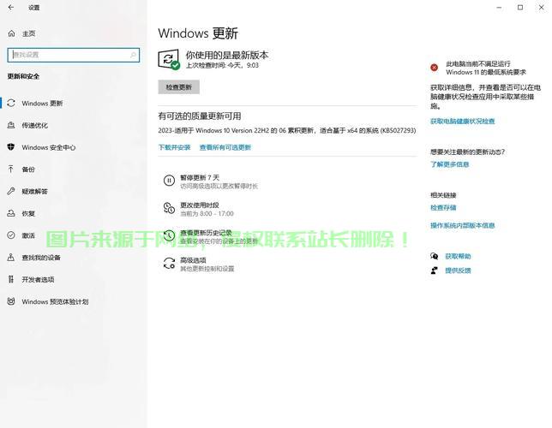Open the 主页 home entry
552x428 pixels.
click(x=74, y=33)
